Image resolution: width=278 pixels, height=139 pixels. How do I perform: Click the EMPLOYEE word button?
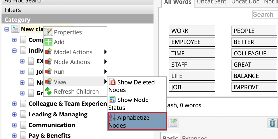tap(192, 42)
